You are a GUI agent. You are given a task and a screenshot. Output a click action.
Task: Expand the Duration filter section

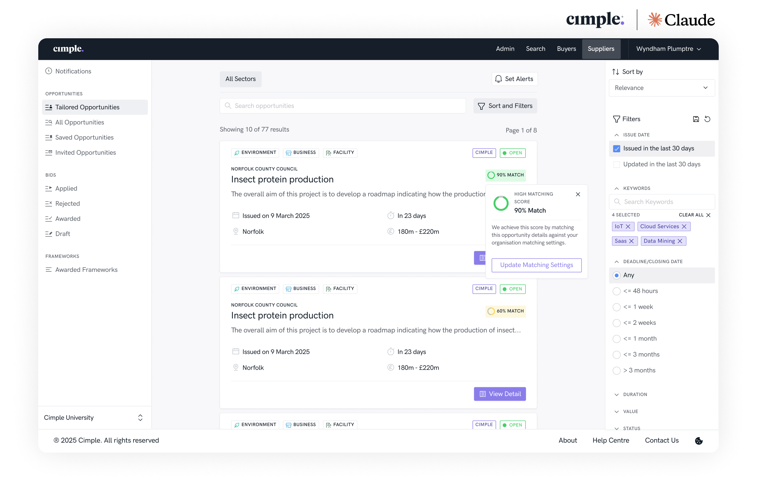coord(617,394)
